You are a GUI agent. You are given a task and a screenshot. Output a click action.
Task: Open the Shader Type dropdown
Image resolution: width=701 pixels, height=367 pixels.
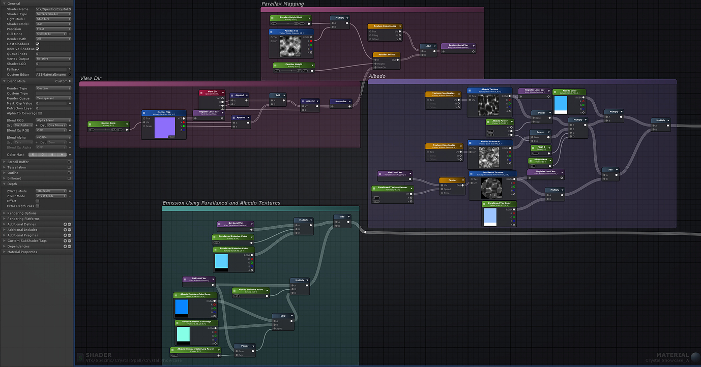[53, 14]
